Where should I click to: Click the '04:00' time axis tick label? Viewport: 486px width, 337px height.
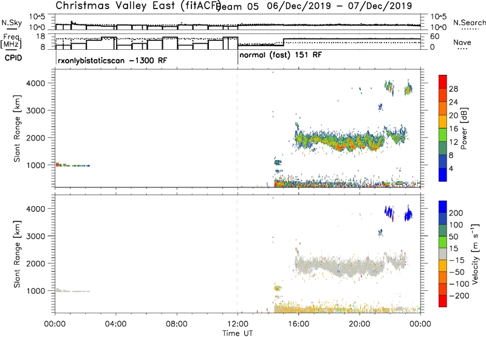coord(115,324)
